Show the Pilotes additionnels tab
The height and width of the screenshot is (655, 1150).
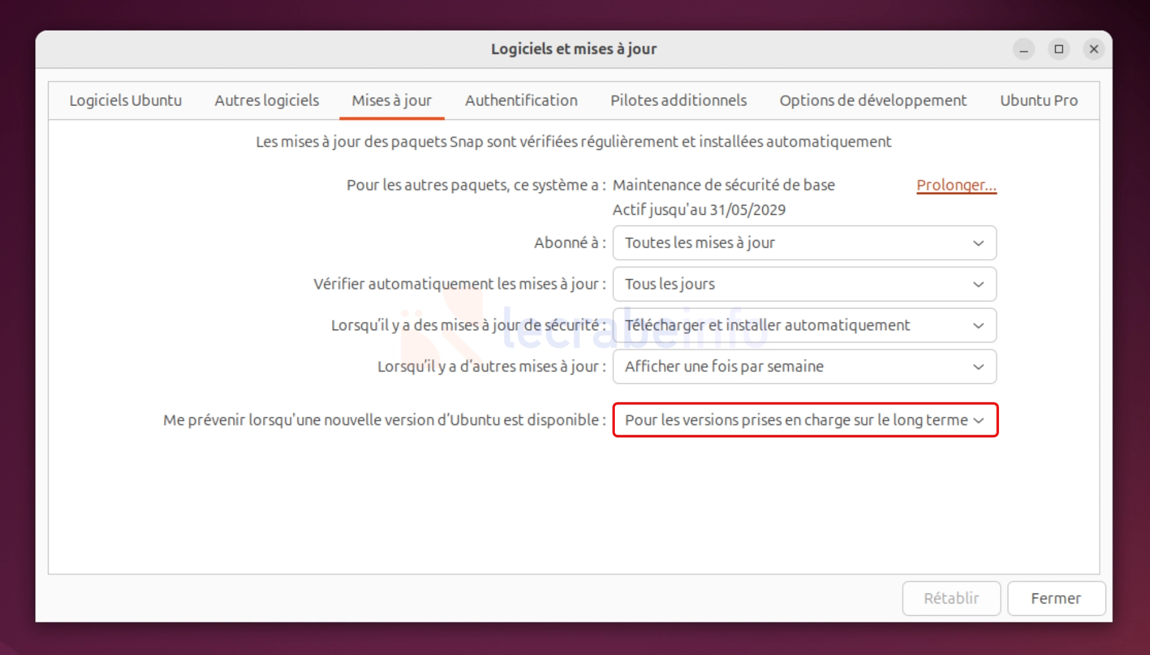click(x=679, y=101)
